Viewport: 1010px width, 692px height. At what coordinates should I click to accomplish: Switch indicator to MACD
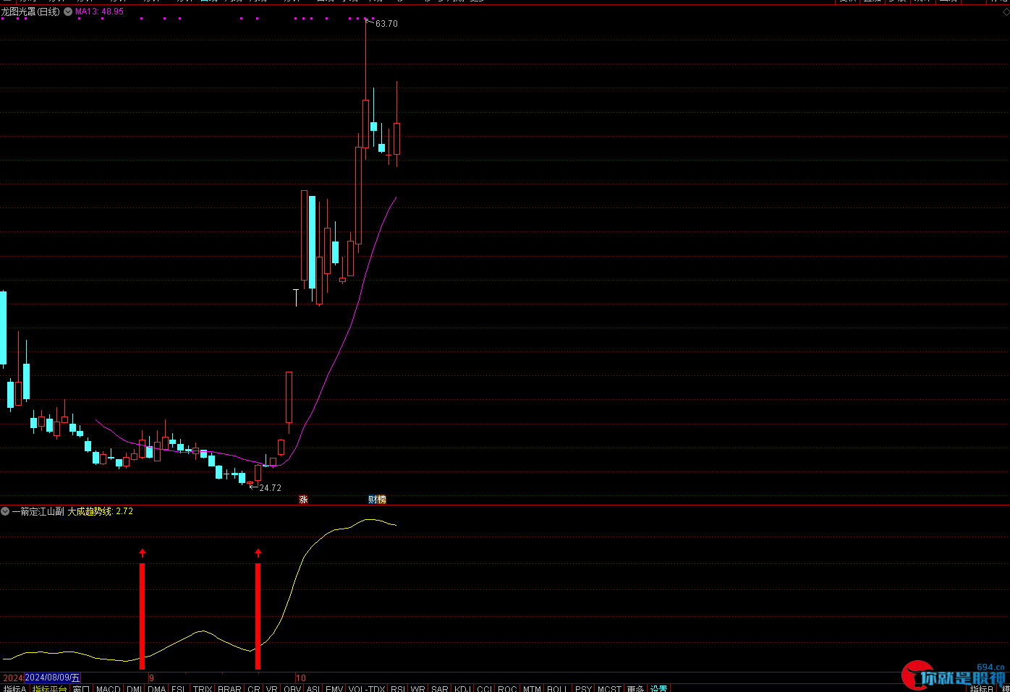point(108,688)
